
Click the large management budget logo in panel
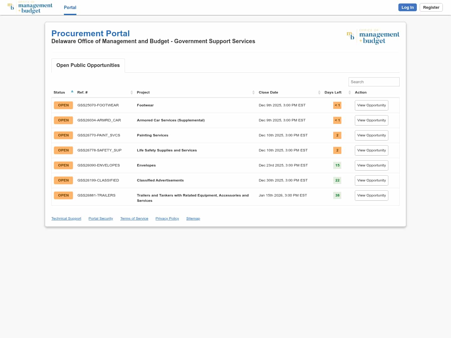pos(373,37)
